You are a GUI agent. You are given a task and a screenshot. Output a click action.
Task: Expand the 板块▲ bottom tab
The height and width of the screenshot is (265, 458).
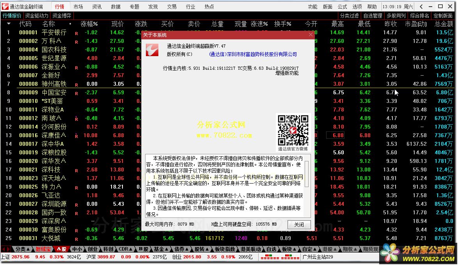point(289,249)
